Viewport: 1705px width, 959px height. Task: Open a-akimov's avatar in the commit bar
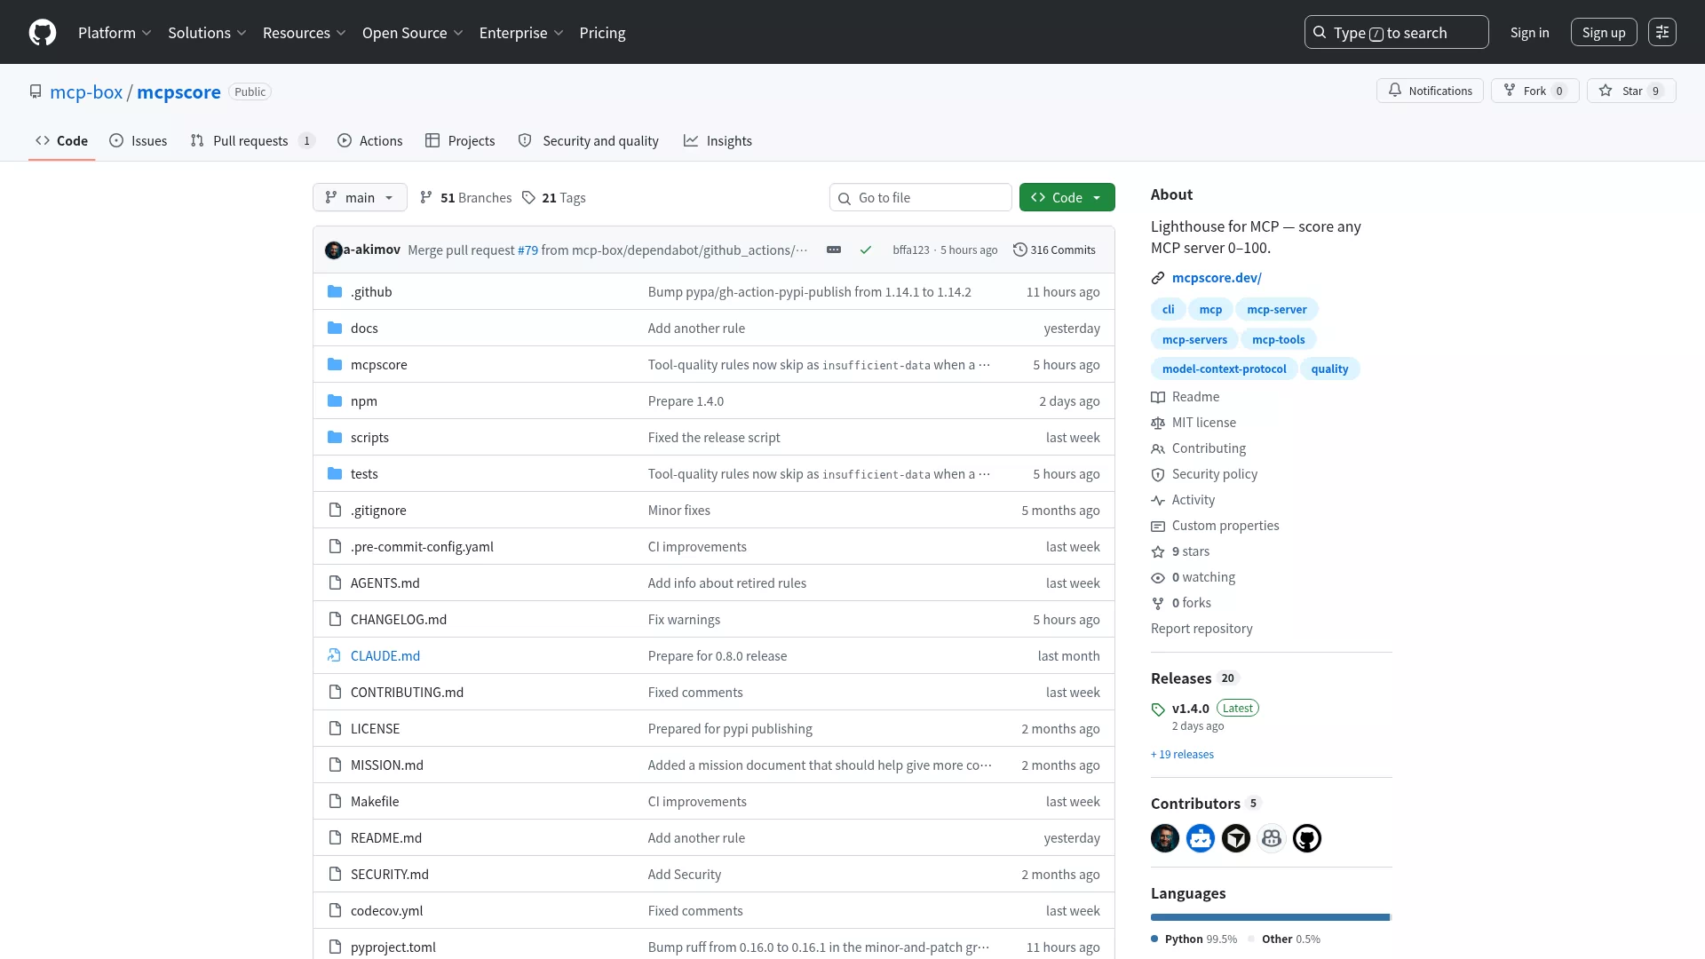(334, 250)
